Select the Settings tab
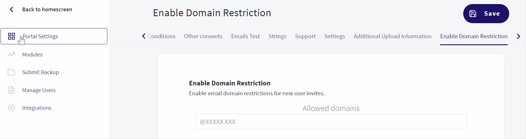This screenshot has width=526, height=139. point(334,36)
